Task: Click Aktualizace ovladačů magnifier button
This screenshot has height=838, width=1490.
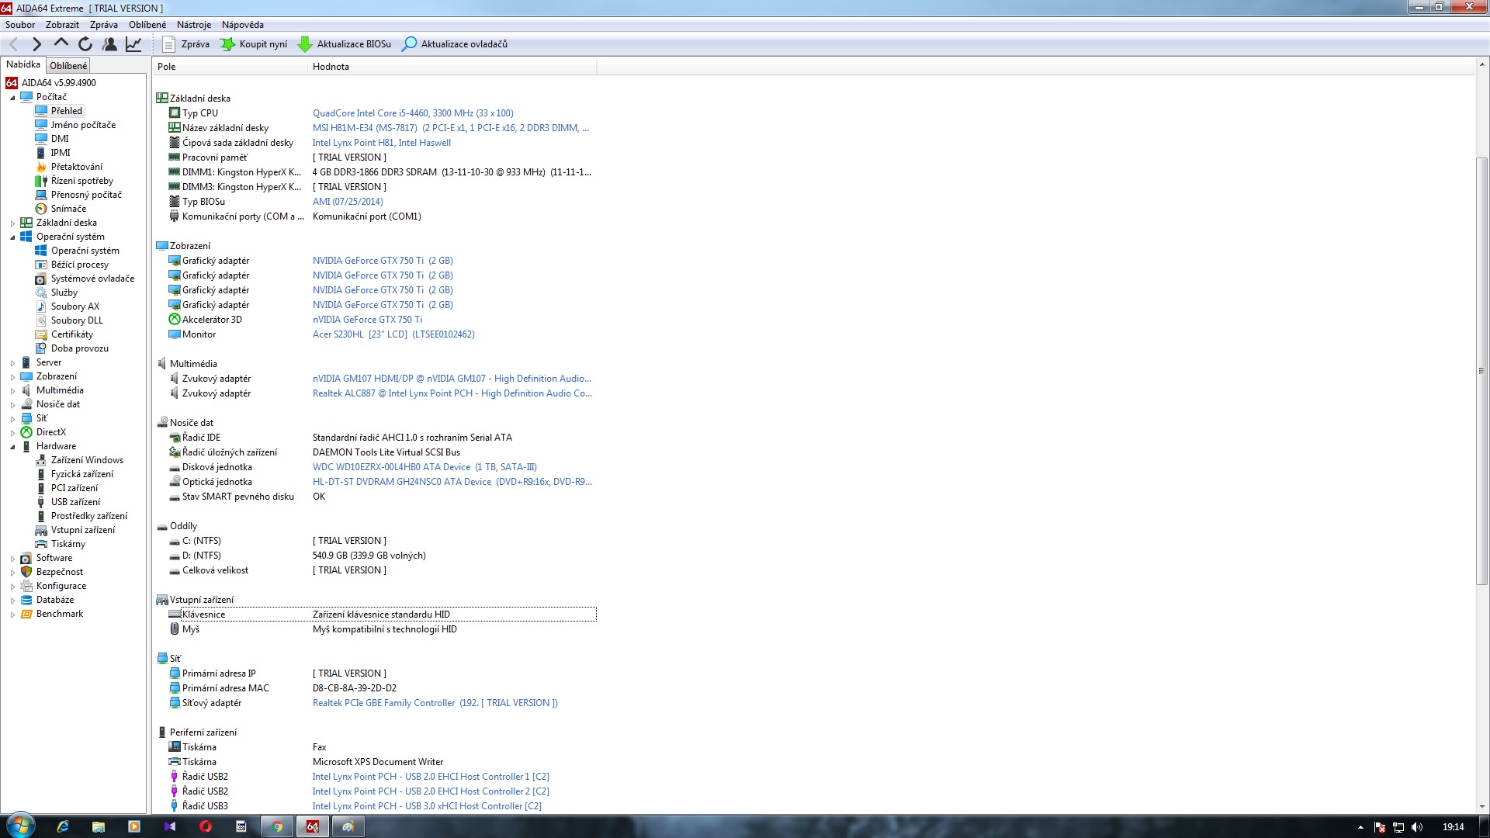Action: (455, 44)
